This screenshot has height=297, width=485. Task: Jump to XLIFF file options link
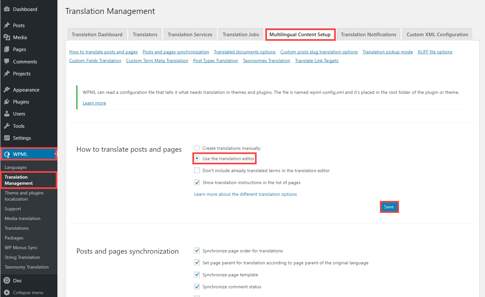pyautogui.click(x=435, y=52)
